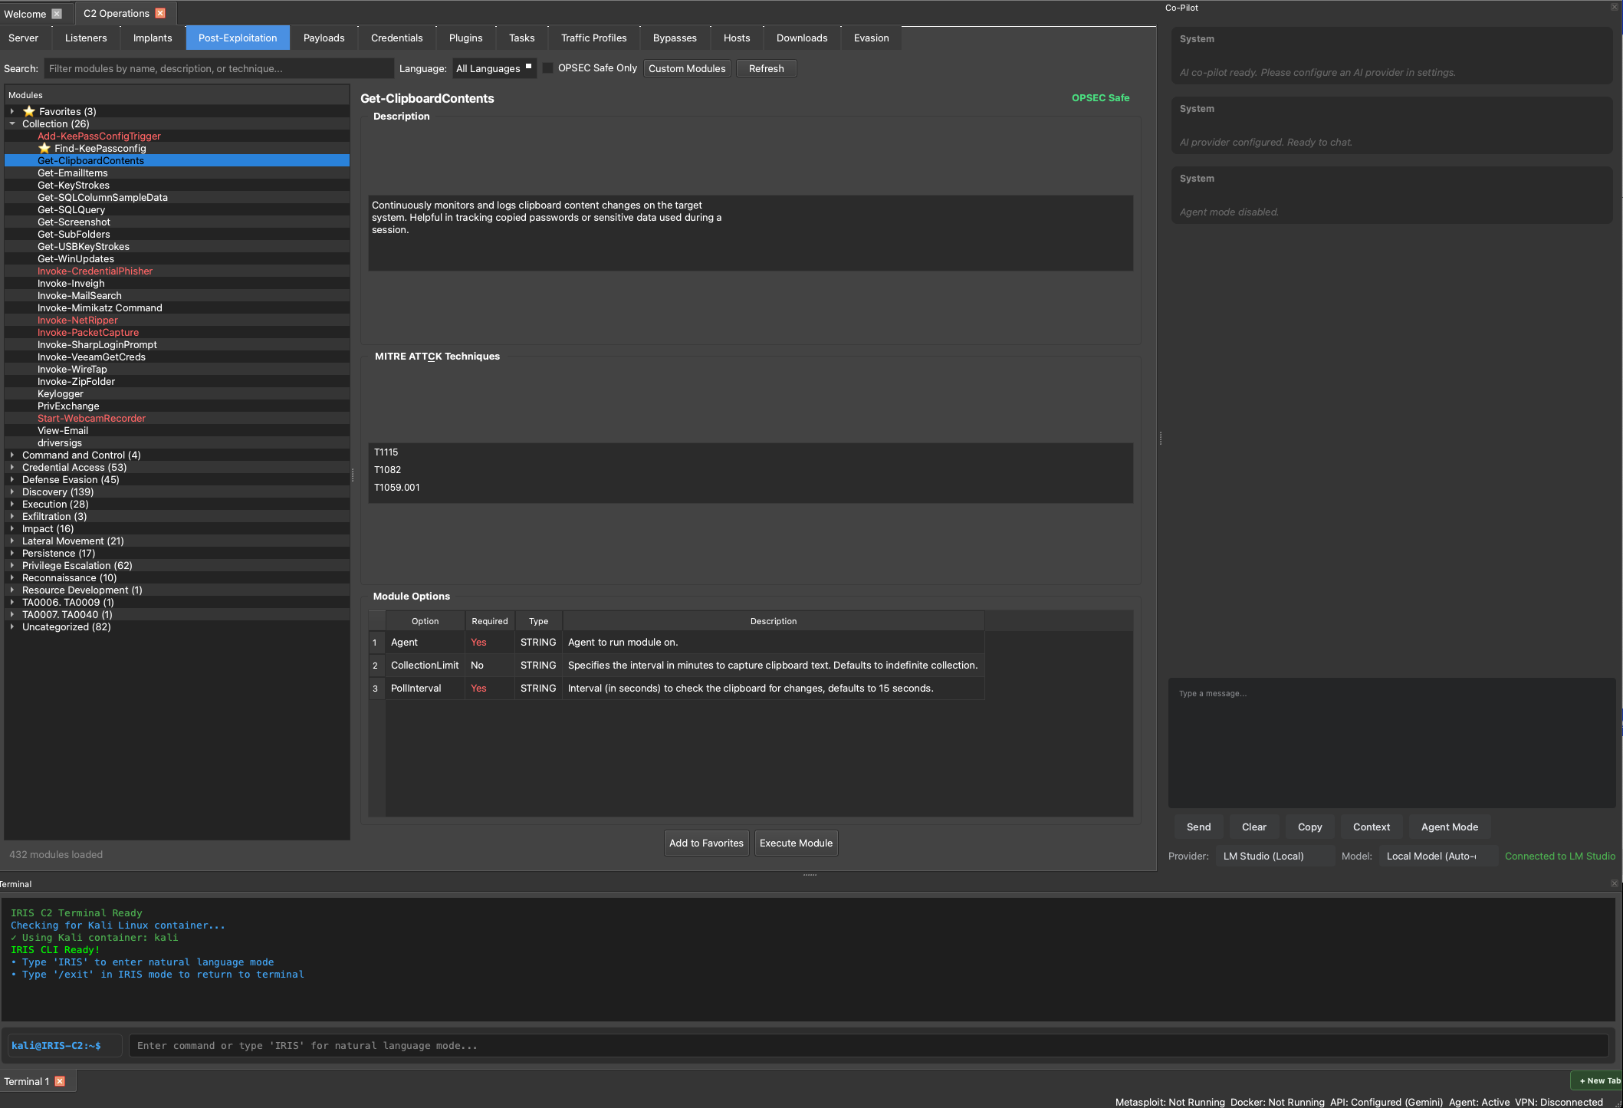Close the Welcome tab with its X icon
Viewport: 1623px width, 1108px height.
point(57,14)
